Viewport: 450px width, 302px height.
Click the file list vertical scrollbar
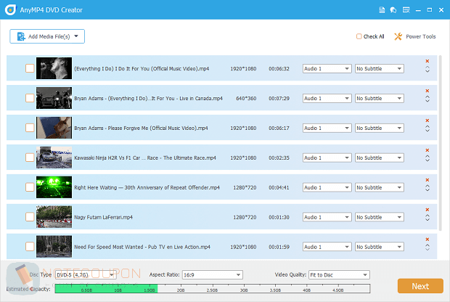pos(441,144)
